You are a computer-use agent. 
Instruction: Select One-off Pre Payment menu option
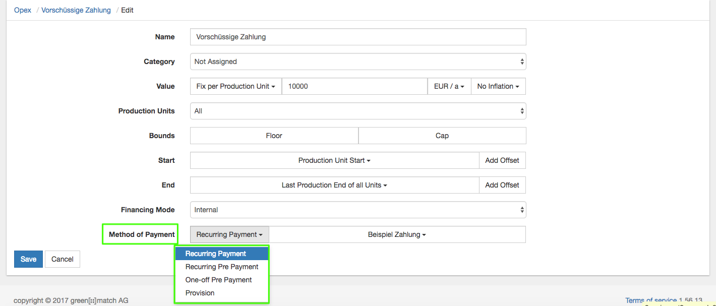click(x=219, y=280)
